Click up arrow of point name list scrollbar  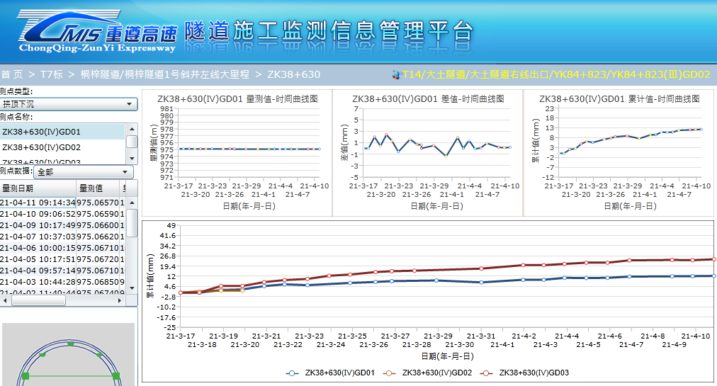point(132,130)
